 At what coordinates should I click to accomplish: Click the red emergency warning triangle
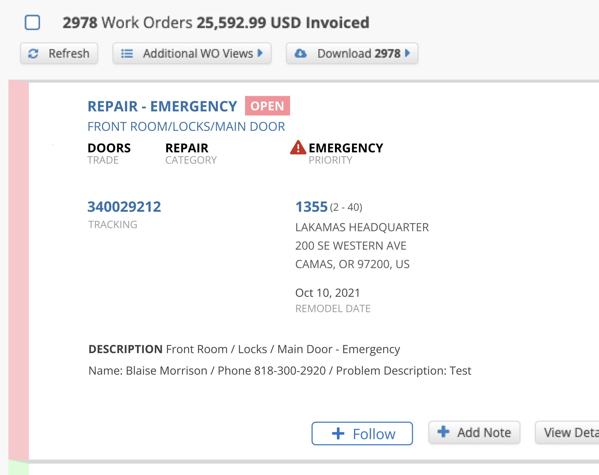pyautogui.click(x=298, y=148)
